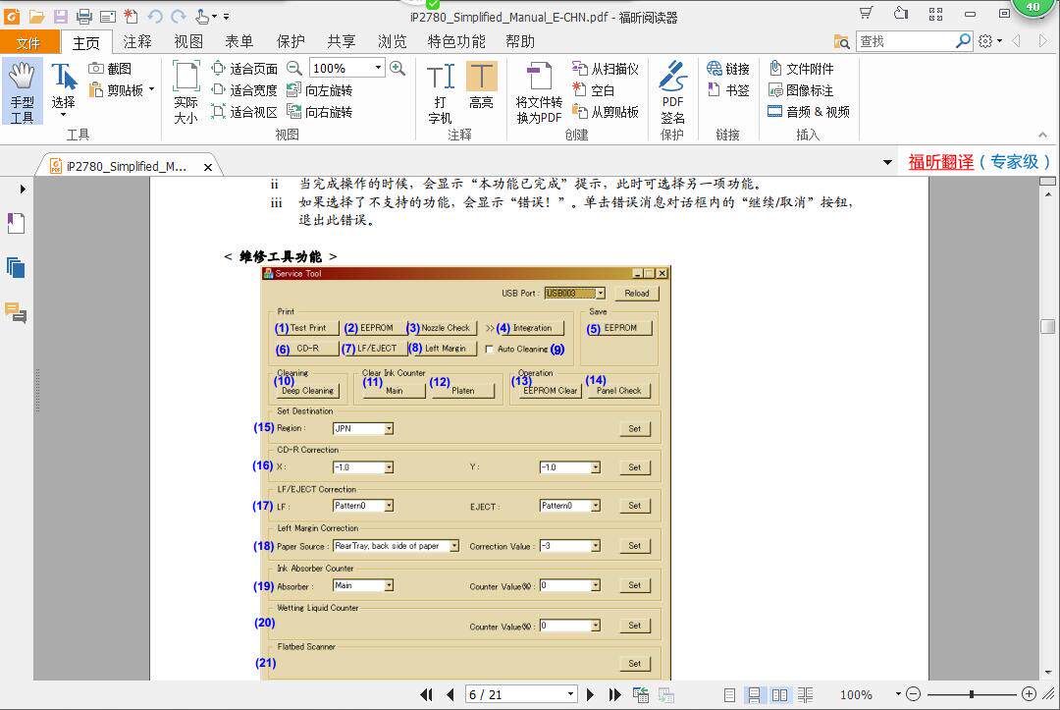The width and height of the screenshot is (1060, 710).
Task: Open the page number dropdown
Action: click(x=570, y=694)
